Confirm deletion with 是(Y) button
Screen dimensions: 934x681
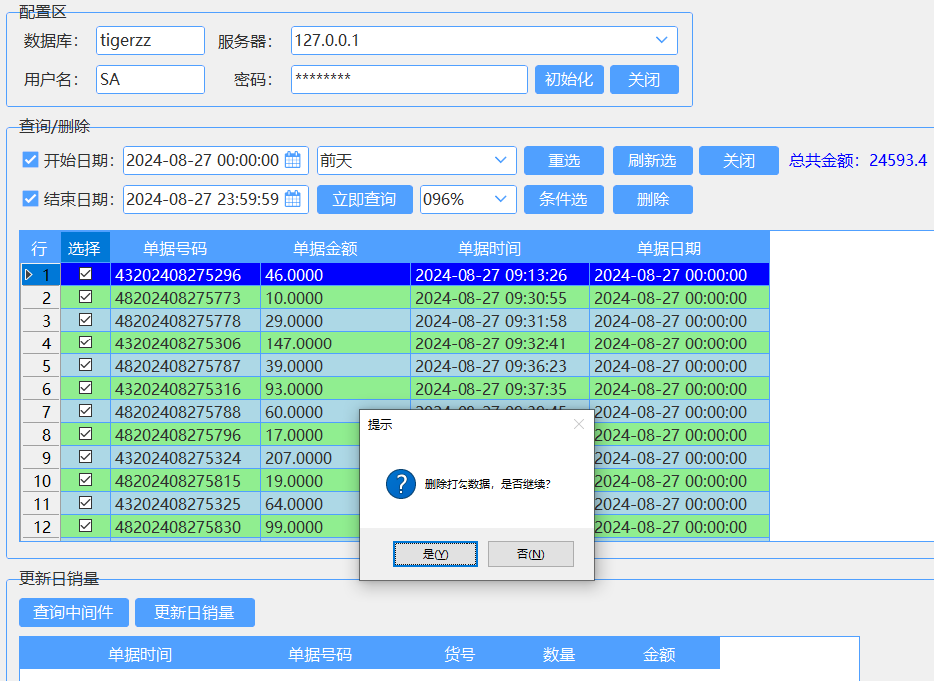pos(436,554)
